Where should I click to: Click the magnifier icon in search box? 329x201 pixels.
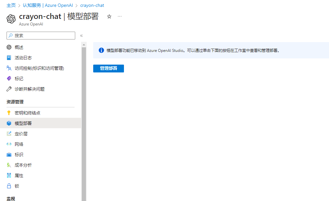pyautogui.click(x=10, y=35)
